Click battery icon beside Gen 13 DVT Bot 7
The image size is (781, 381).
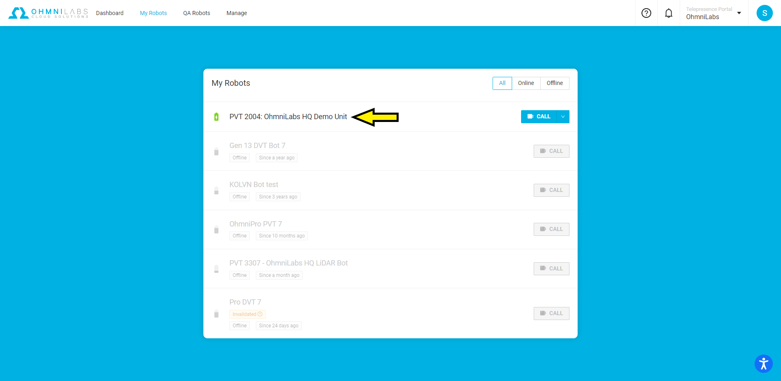pos(216,151)
